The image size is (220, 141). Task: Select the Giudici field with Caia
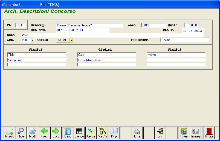[x=107, y=55]
